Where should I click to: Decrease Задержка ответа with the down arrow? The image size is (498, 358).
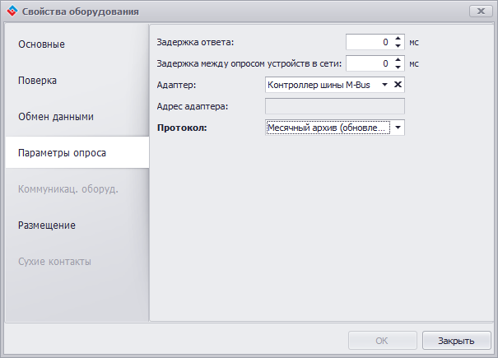[398, 46]
